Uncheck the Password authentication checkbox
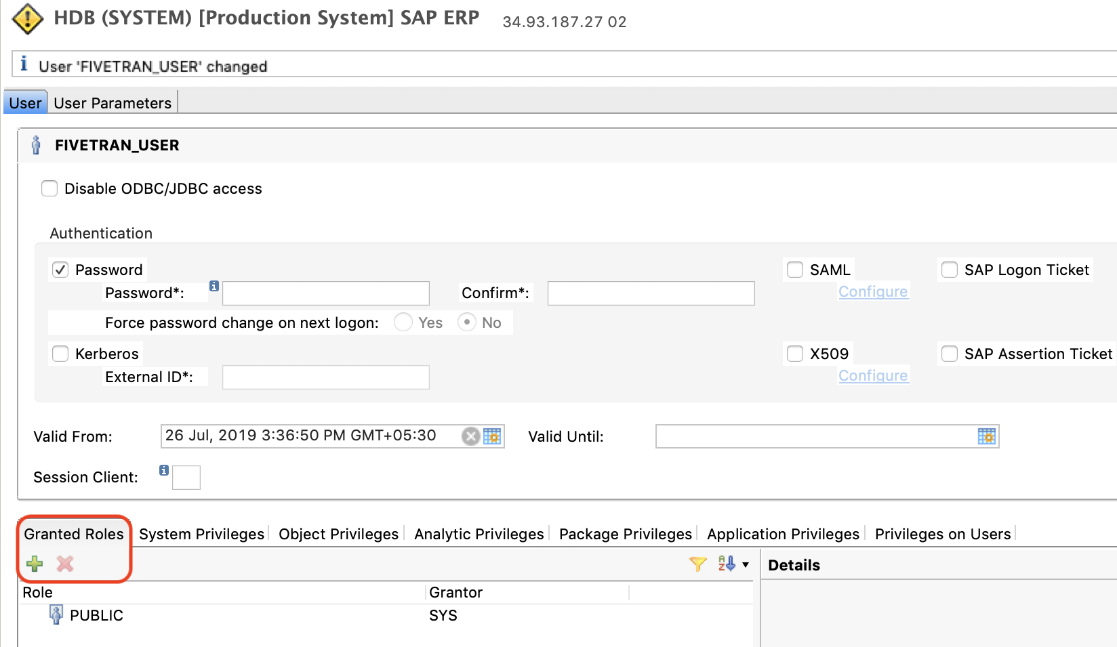Screen dimensions: 1117x647 (60, 270)
